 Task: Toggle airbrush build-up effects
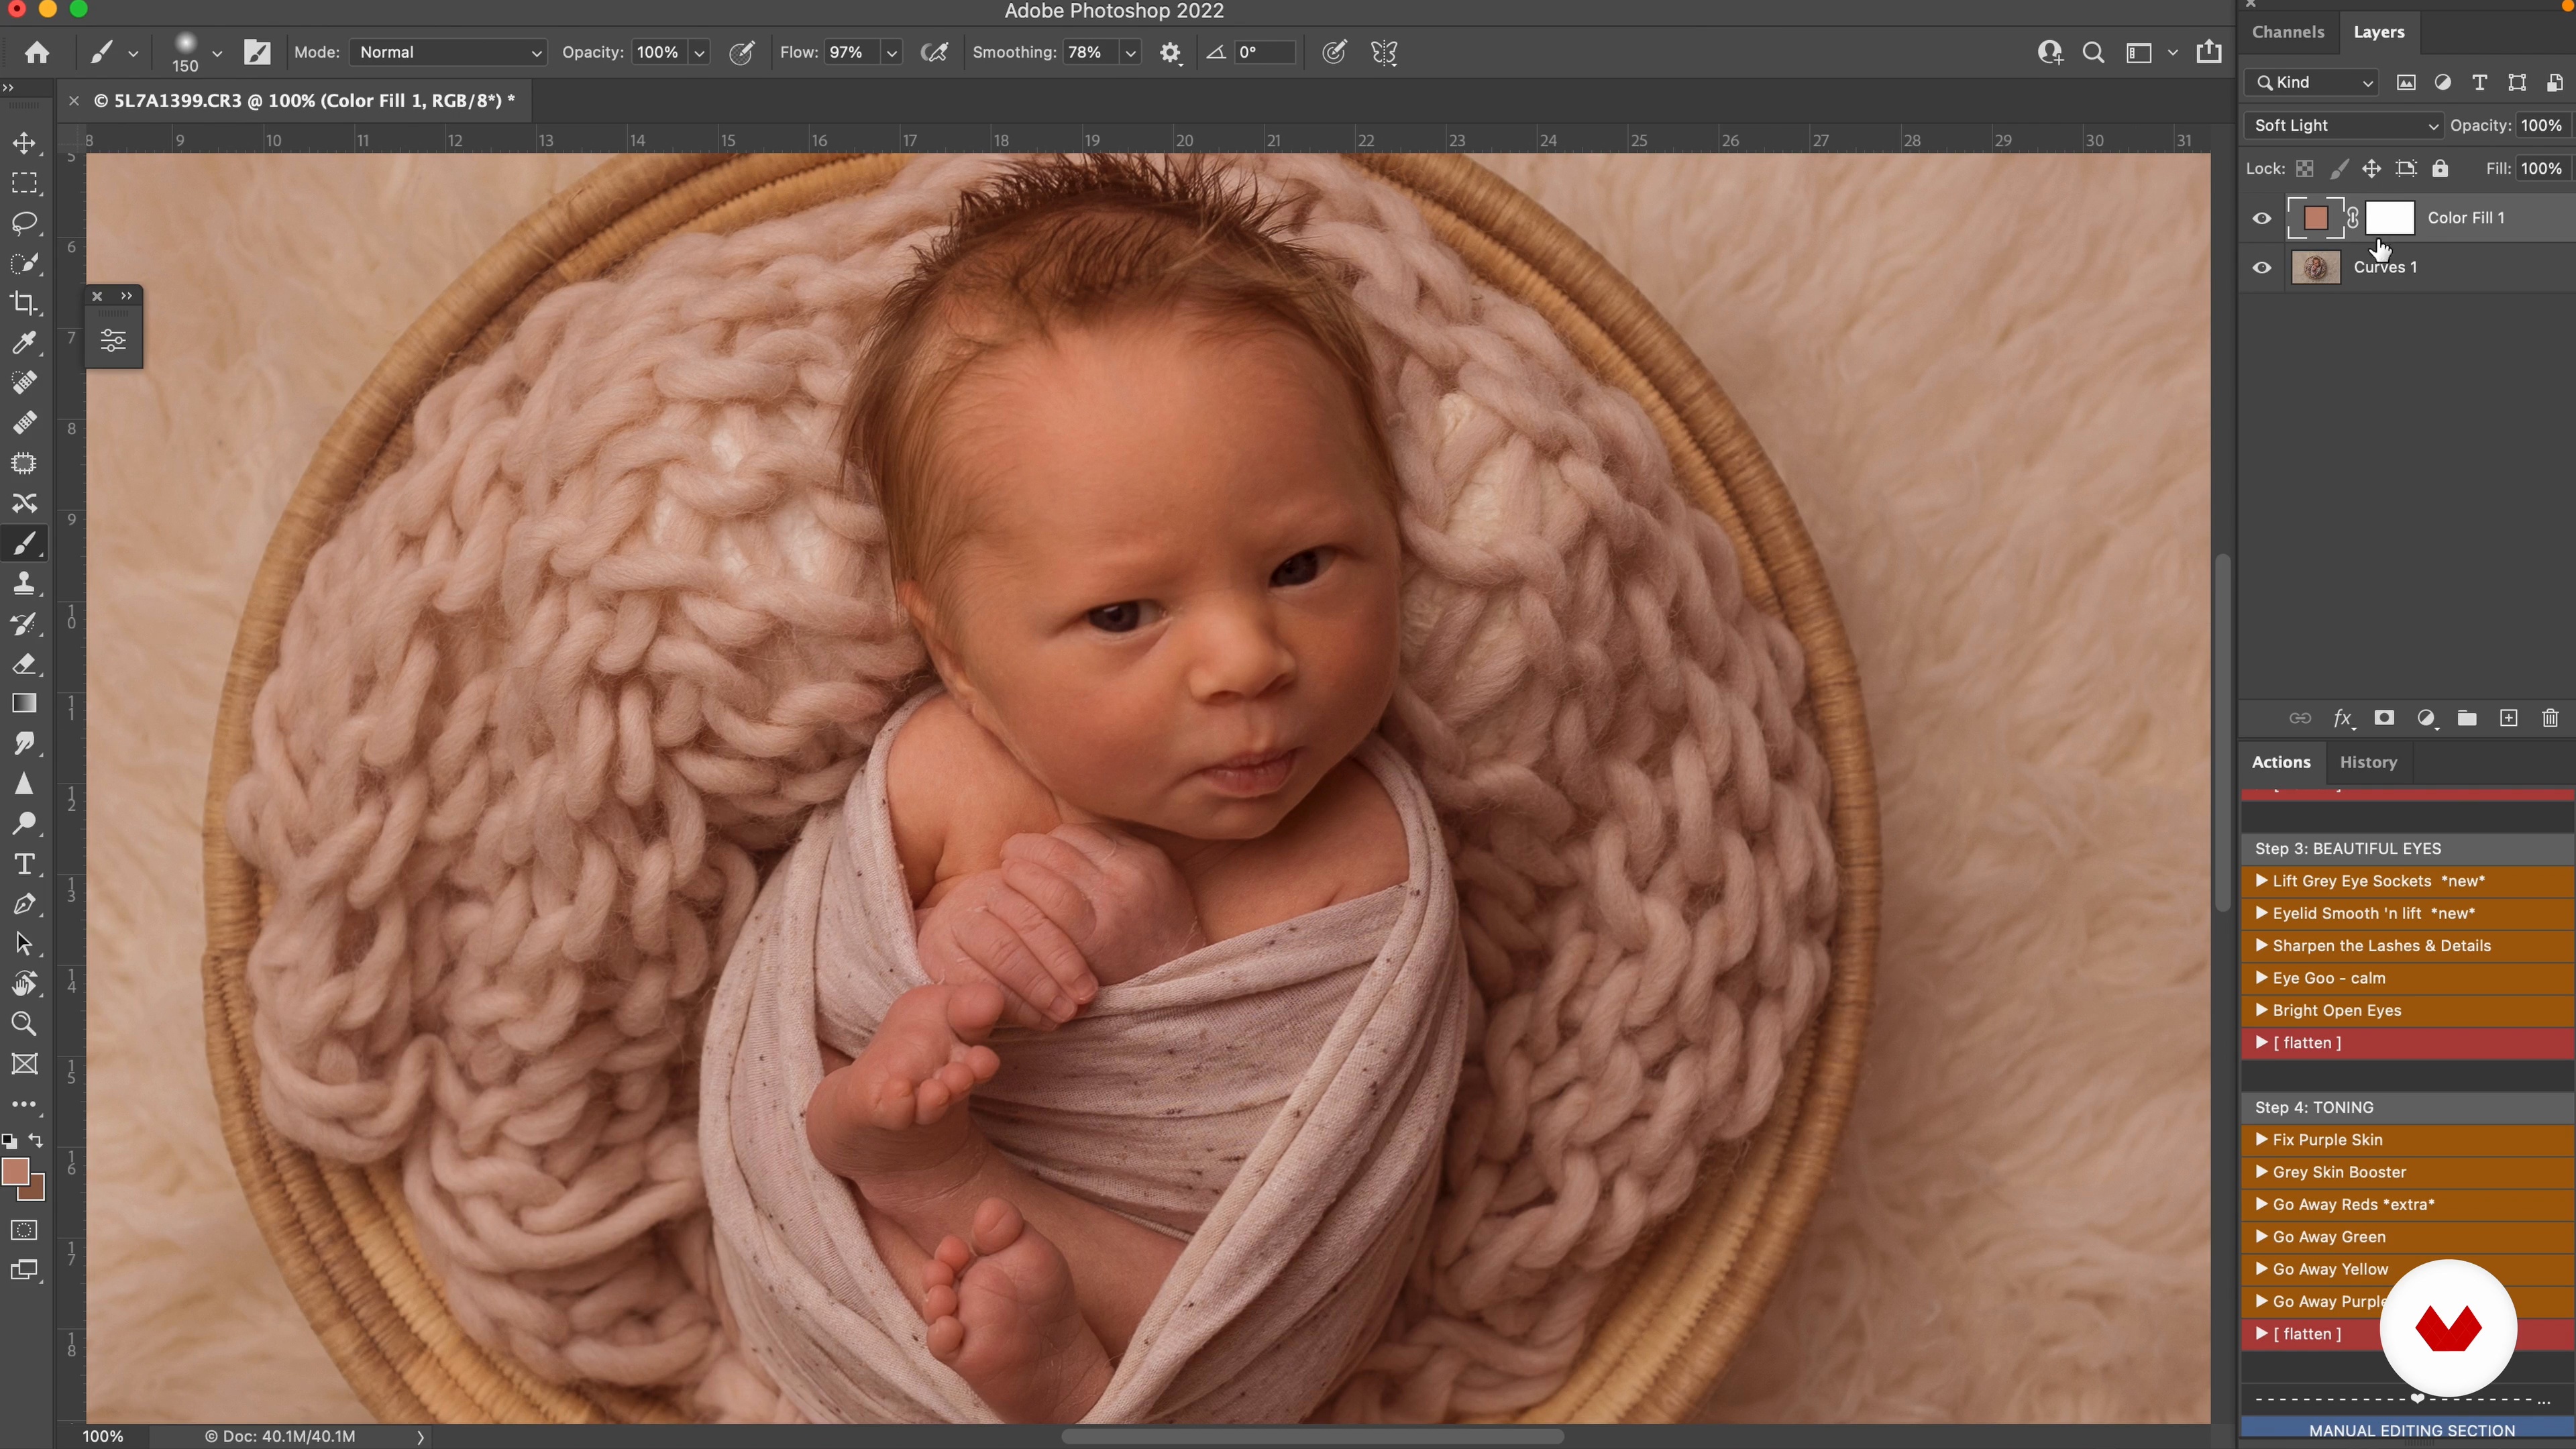tap(934, 53)
